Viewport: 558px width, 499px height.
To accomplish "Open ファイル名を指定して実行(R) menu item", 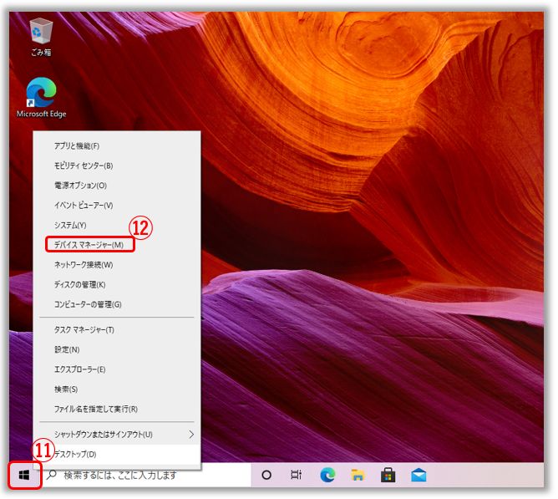I will tap(117, 409).
